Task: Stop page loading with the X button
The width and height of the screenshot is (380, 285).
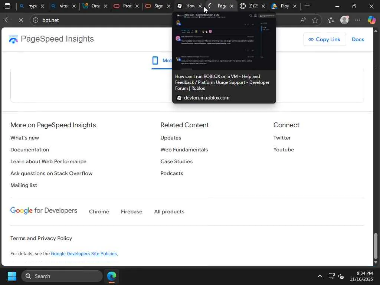Action: click(21, 20)
